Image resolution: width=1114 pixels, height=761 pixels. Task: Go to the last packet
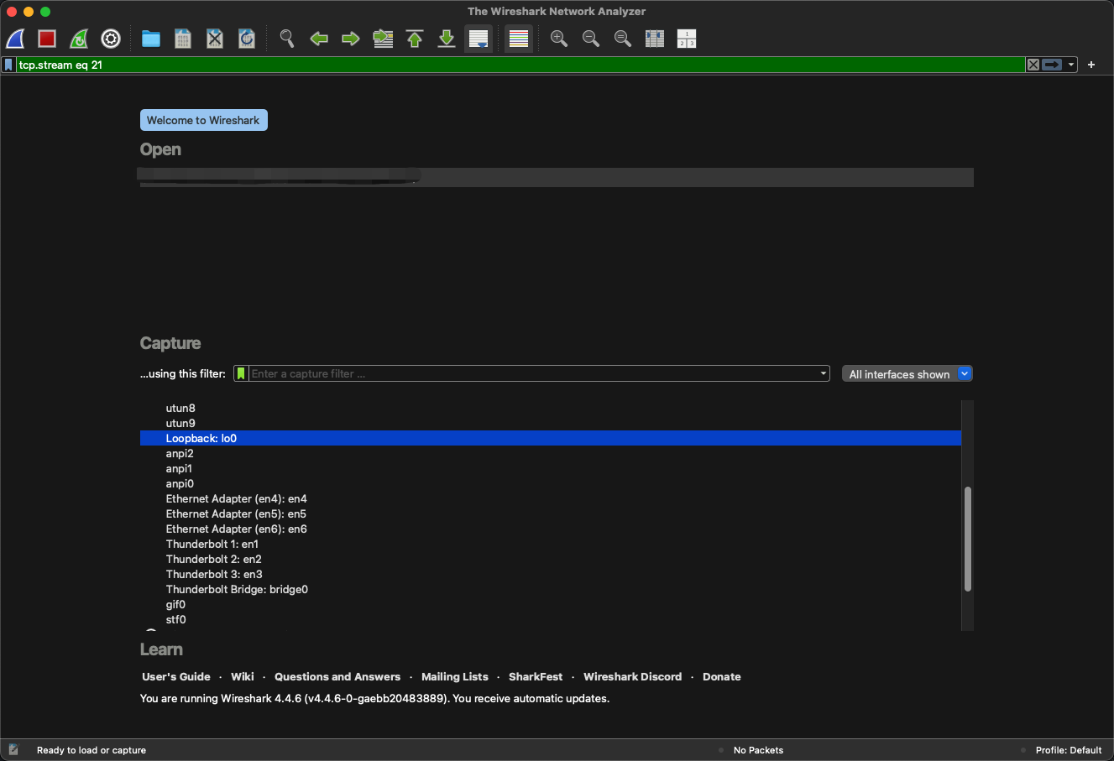coord(447,39)
